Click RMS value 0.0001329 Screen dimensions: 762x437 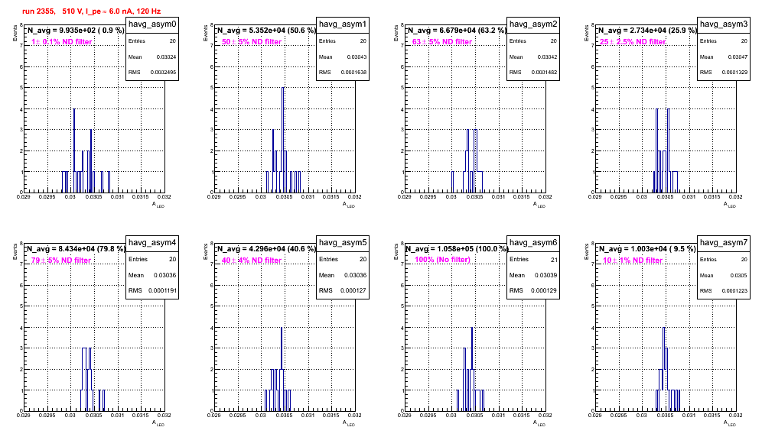734,73
